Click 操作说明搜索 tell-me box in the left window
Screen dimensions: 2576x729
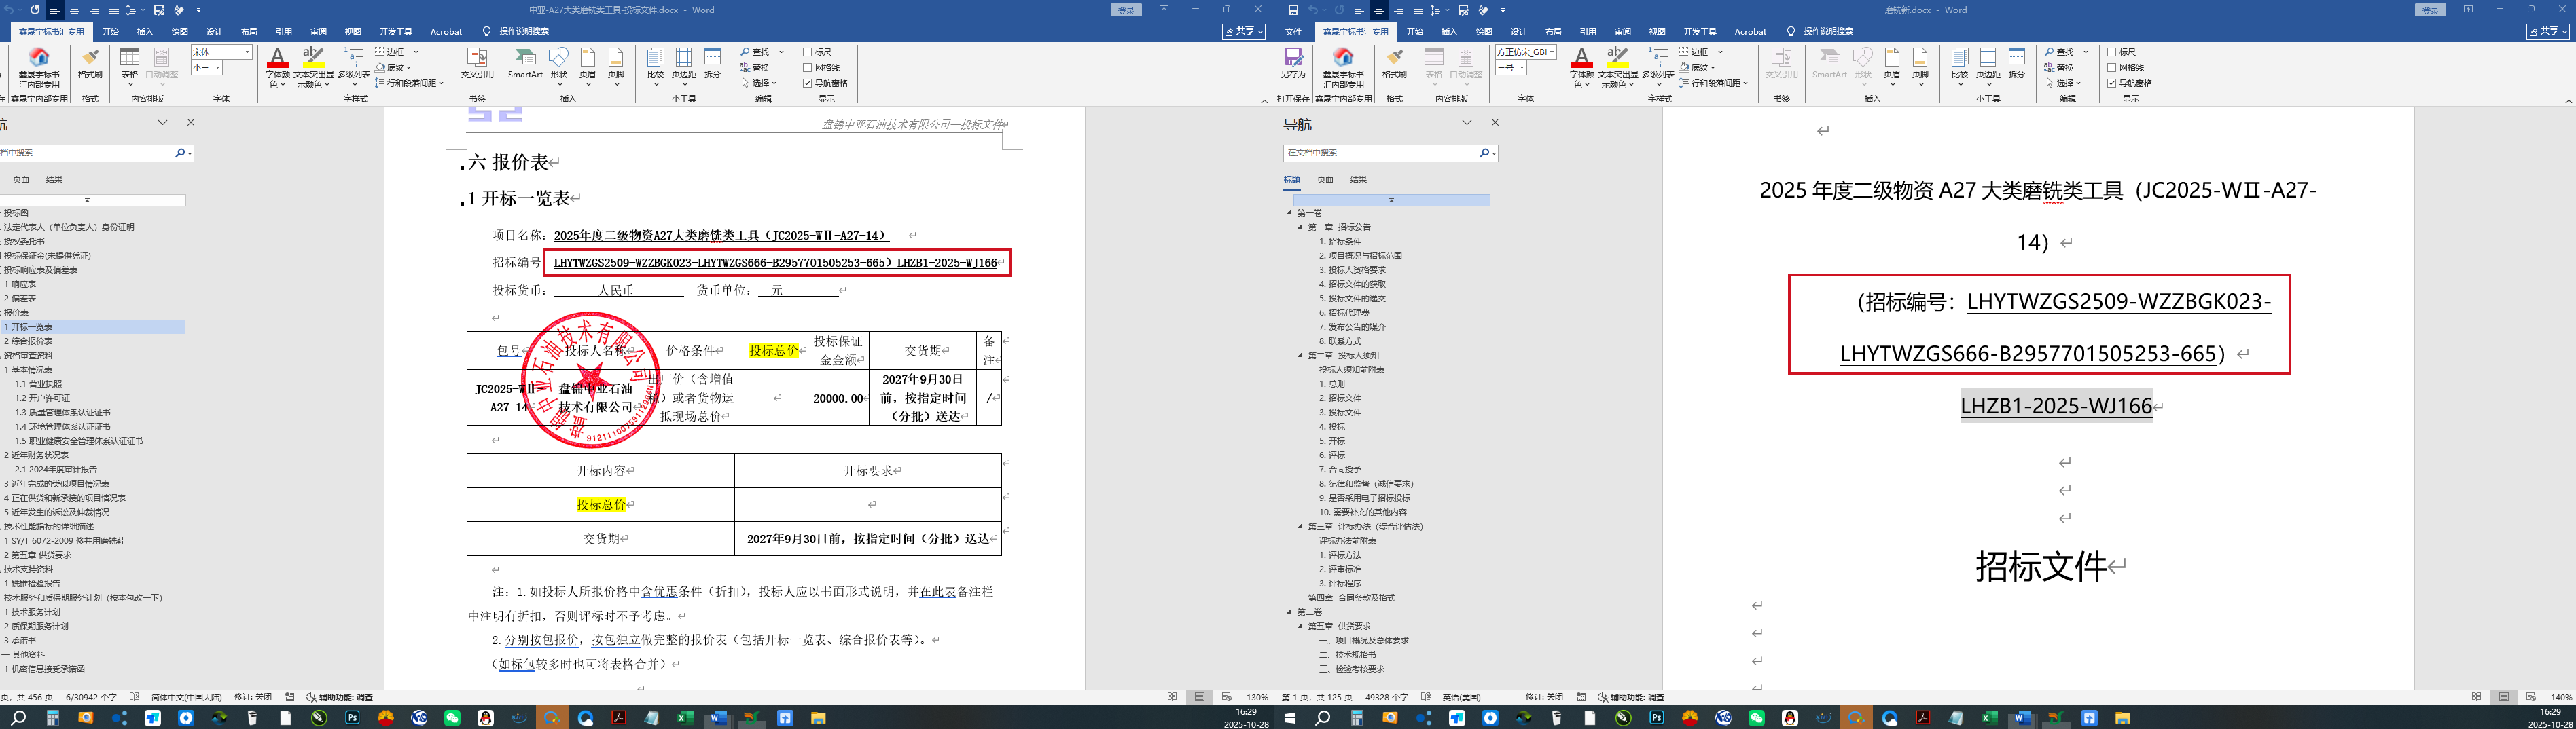(524, 32)
